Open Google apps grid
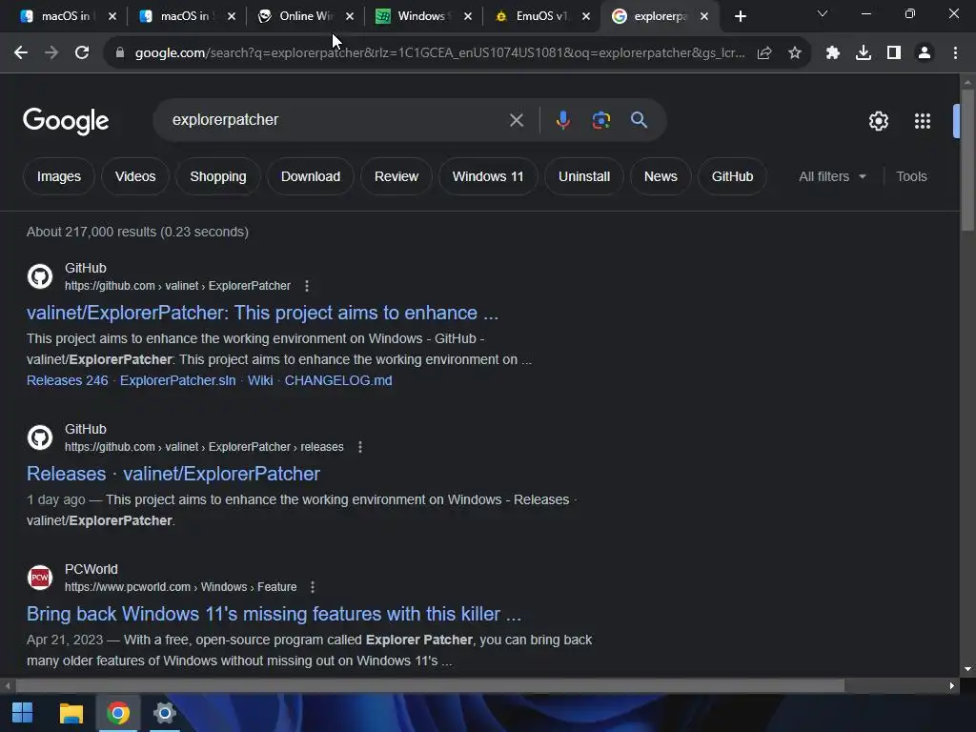Screen dimensions: 976x732 tap(923, 121)
